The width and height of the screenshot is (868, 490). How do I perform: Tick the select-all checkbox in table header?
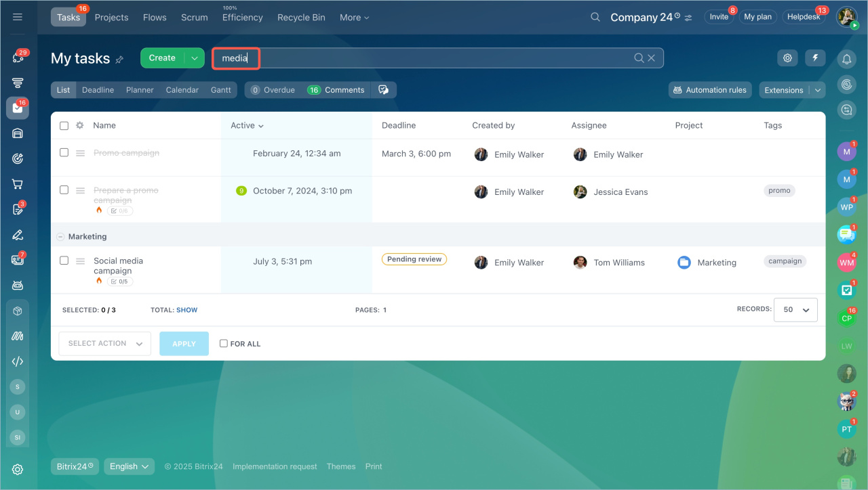coord(64,126)
